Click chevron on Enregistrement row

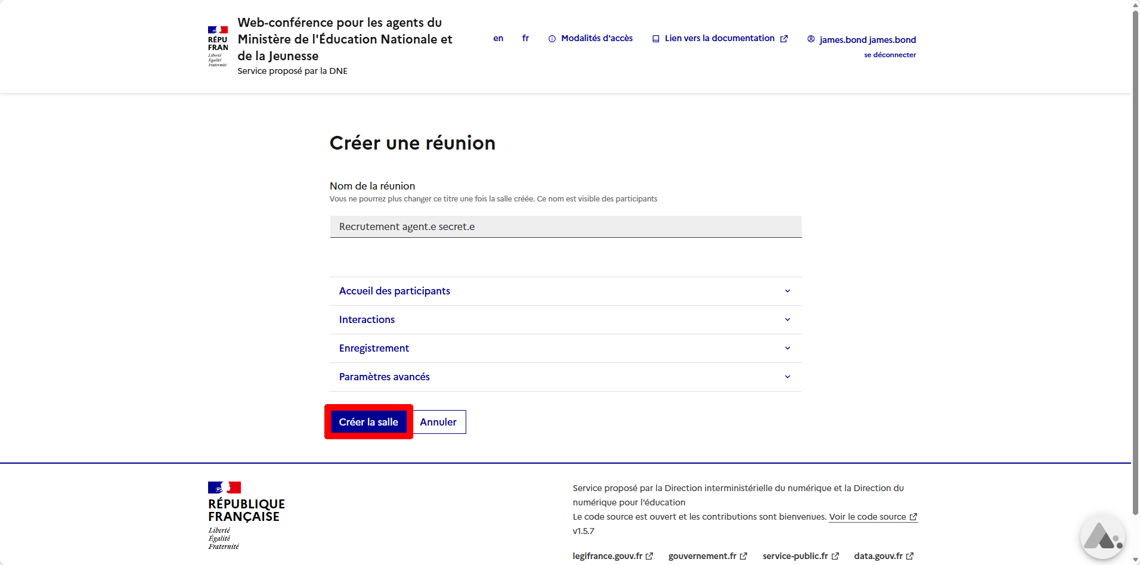(x=788, y=348)
